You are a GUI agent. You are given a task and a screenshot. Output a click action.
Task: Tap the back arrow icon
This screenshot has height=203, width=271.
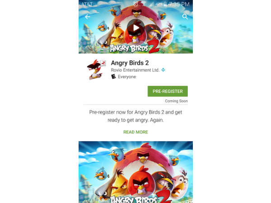(x=88, y=17)
